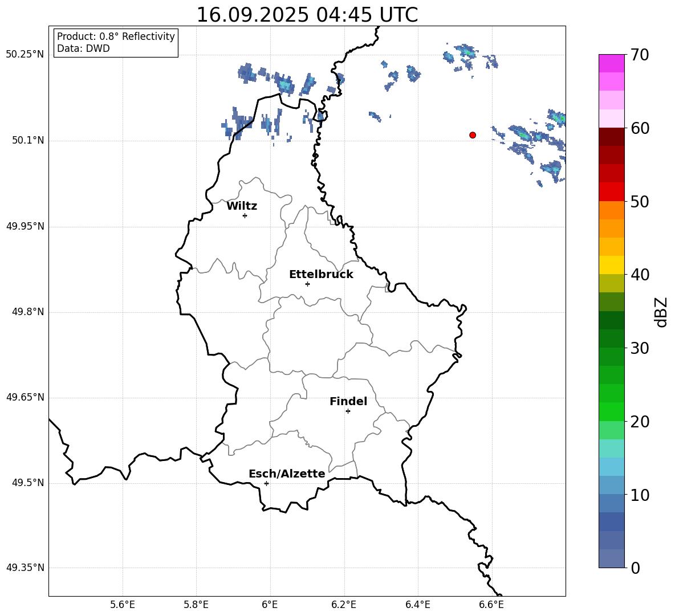Click the 60 tick on the colorbar

click(640, 128)
